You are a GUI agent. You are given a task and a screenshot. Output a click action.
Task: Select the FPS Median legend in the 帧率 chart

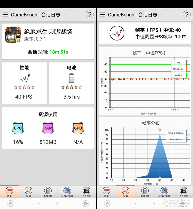[x=178, y=69]
